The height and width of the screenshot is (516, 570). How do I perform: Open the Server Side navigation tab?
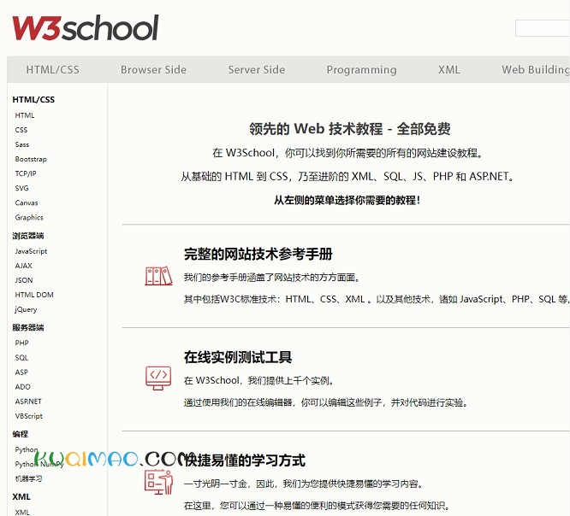257,70
